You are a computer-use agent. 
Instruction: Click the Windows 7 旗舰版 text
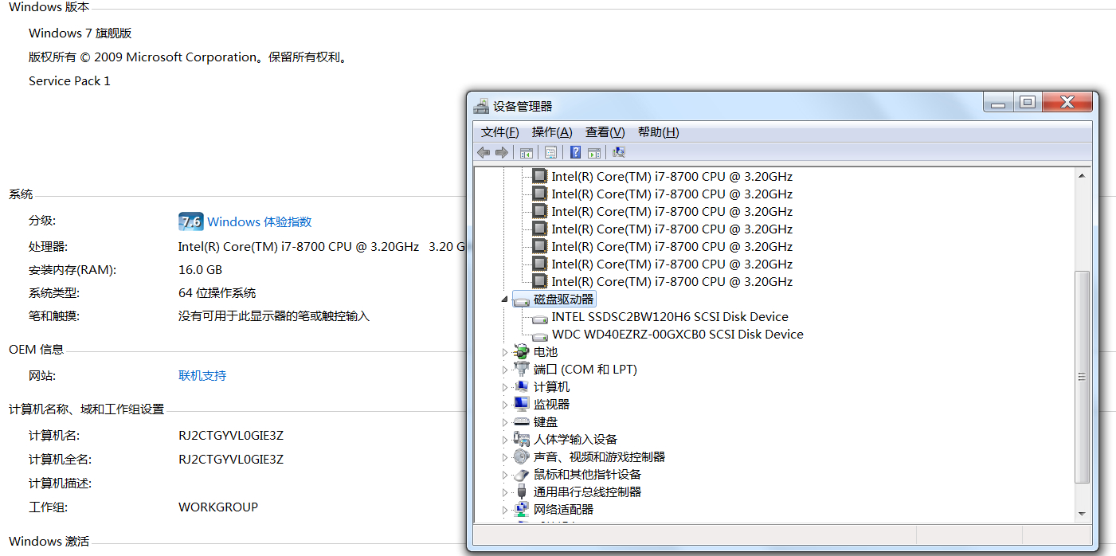pos(80,33)
